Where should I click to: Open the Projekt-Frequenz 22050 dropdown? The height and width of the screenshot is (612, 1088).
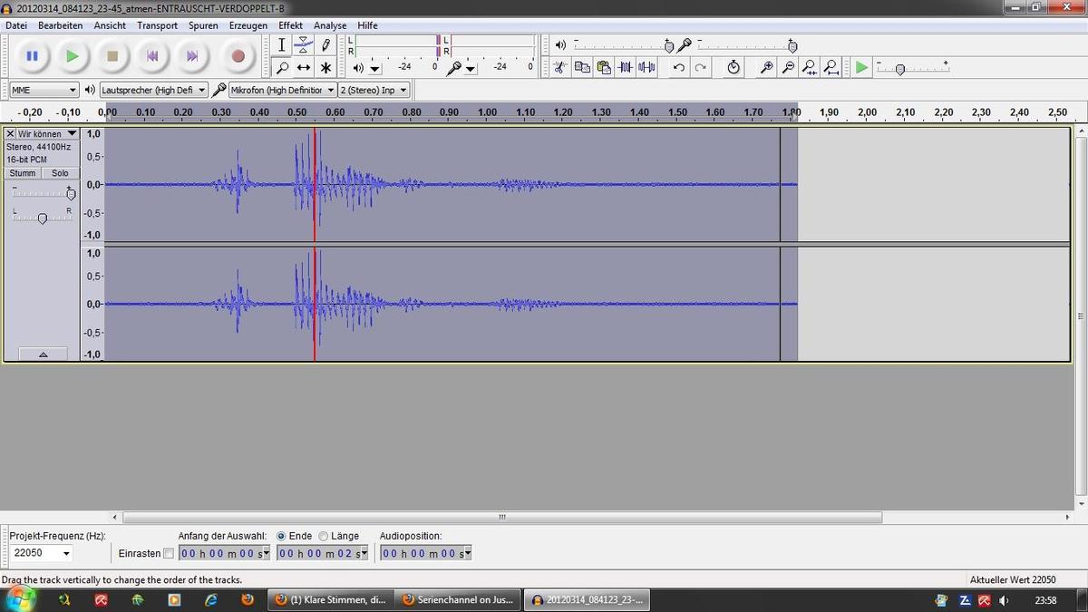42,553
